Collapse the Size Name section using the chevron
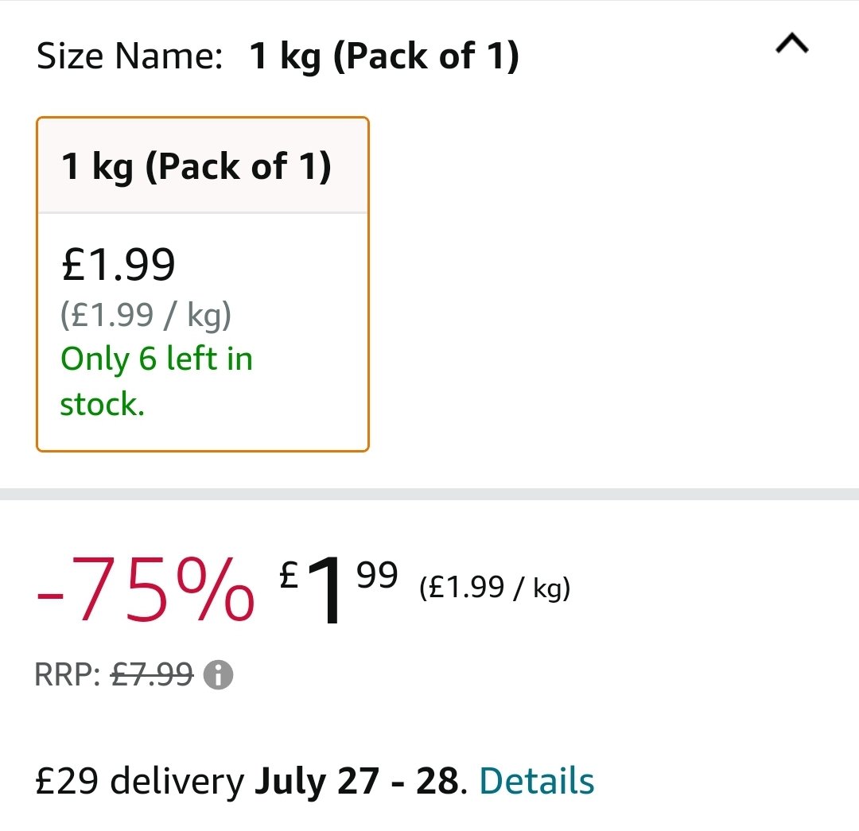The image size is (859, 831). click(x=791, y=43)
